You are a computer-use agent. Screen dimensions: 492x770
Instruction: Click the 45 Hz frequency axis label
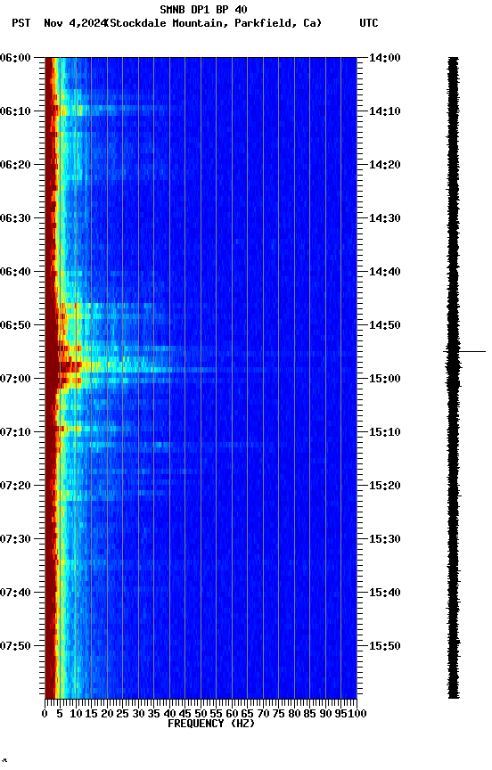pos(185,714)
